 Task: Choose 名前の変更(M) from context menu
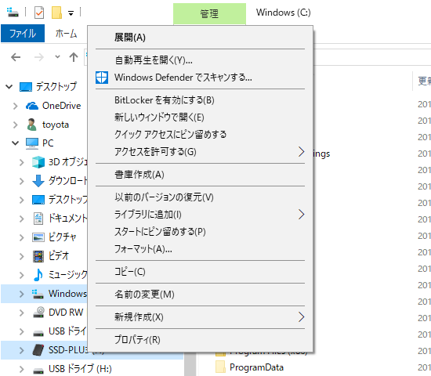[x=200, y=295]
